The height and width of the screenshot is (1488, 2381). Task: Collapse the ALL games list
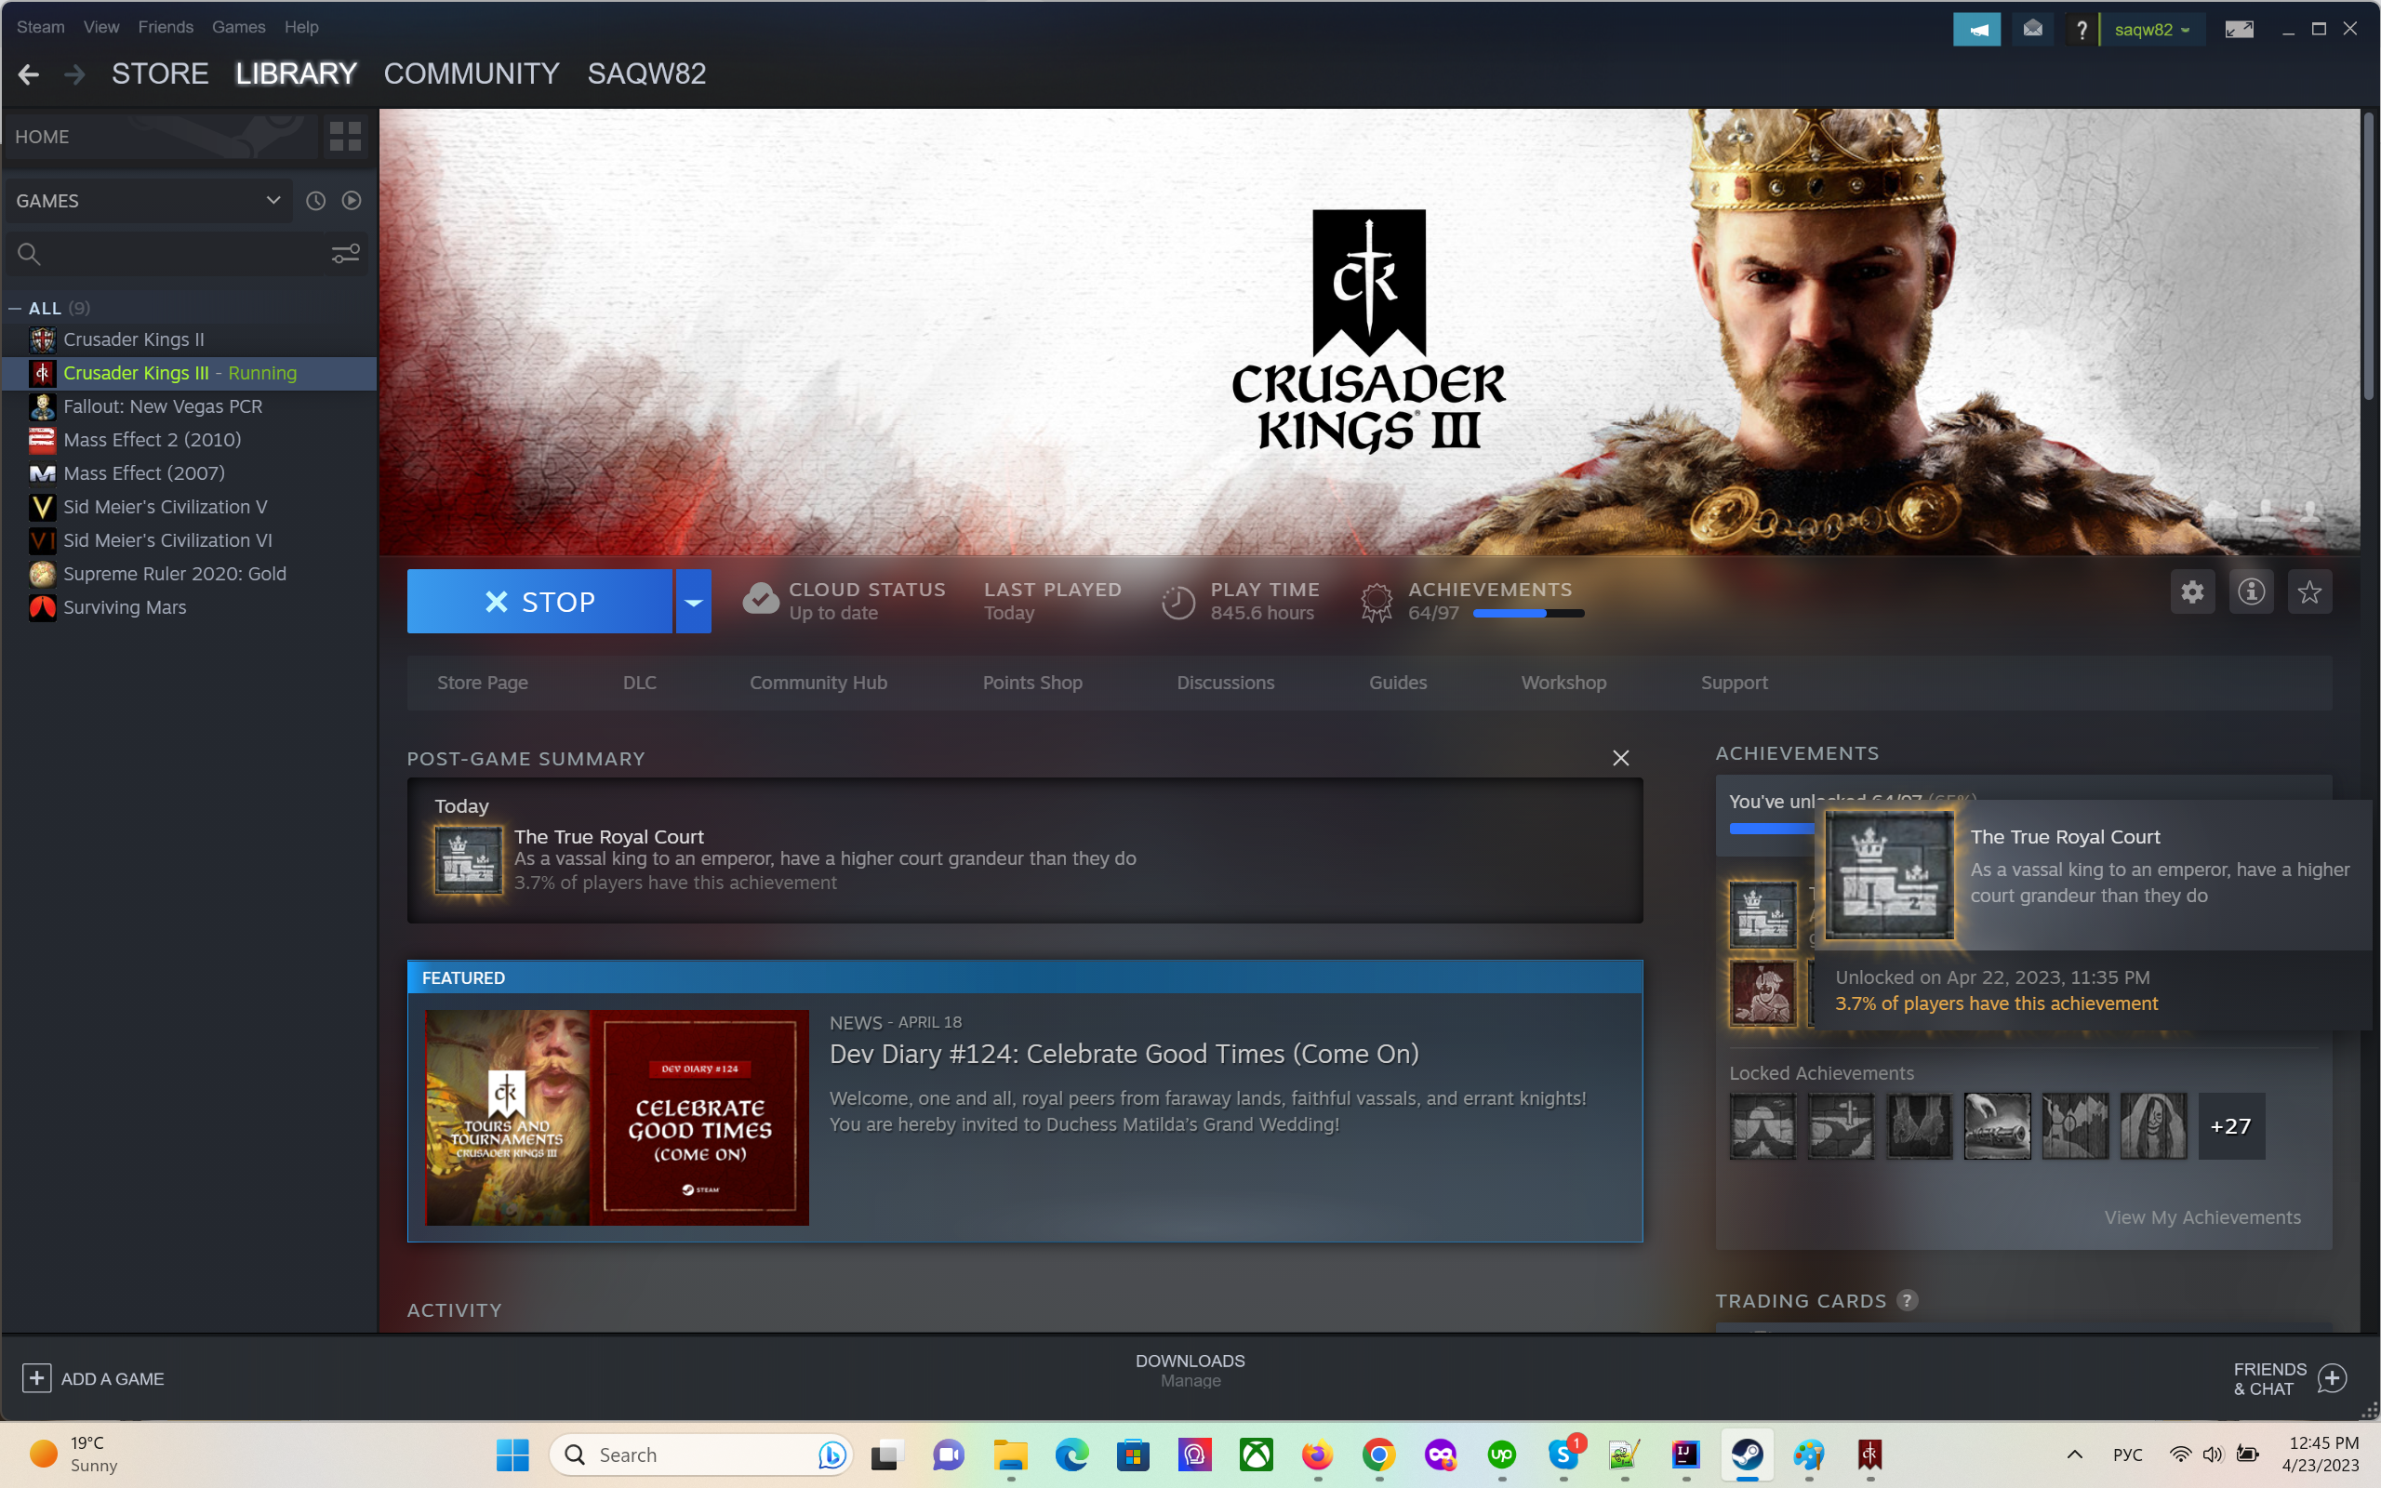point(15,308)
